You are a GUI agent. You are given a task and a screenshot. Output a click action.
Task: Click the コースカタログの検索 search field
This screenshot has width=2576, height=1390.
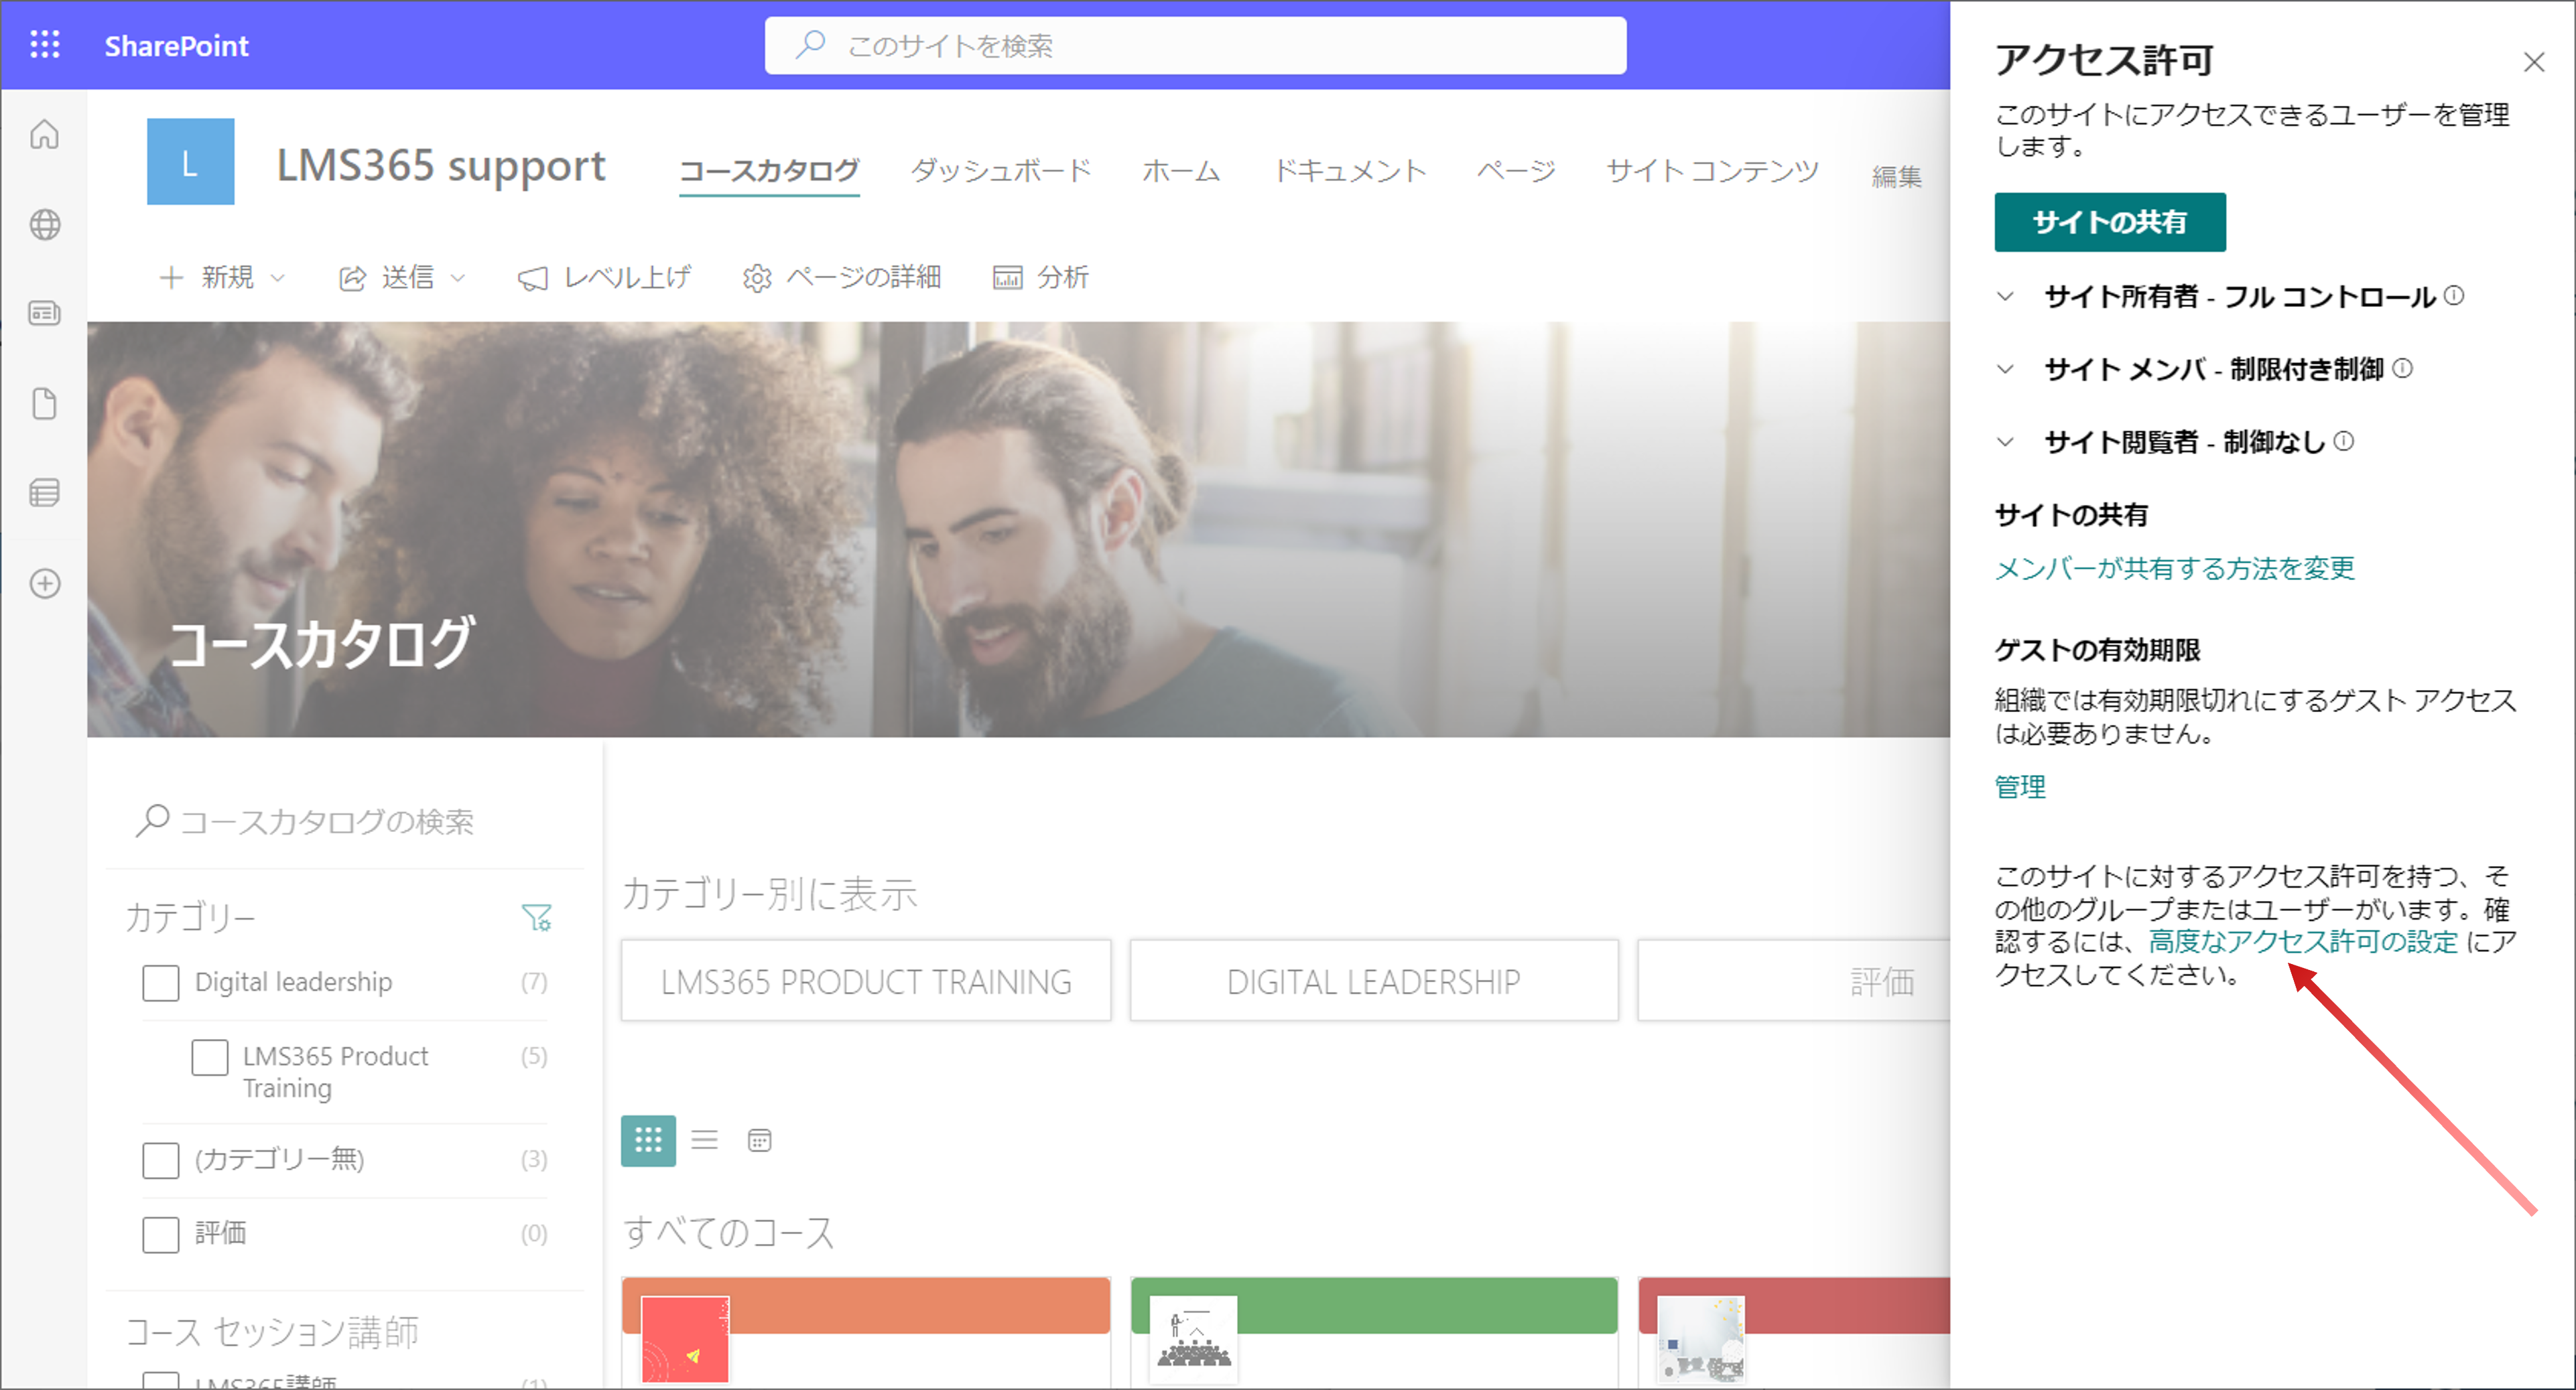pos(345,821)
